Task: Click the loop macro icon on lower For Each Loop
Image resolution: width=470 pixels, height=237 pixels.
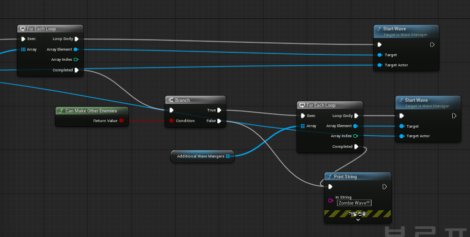Action: point(302,105)
